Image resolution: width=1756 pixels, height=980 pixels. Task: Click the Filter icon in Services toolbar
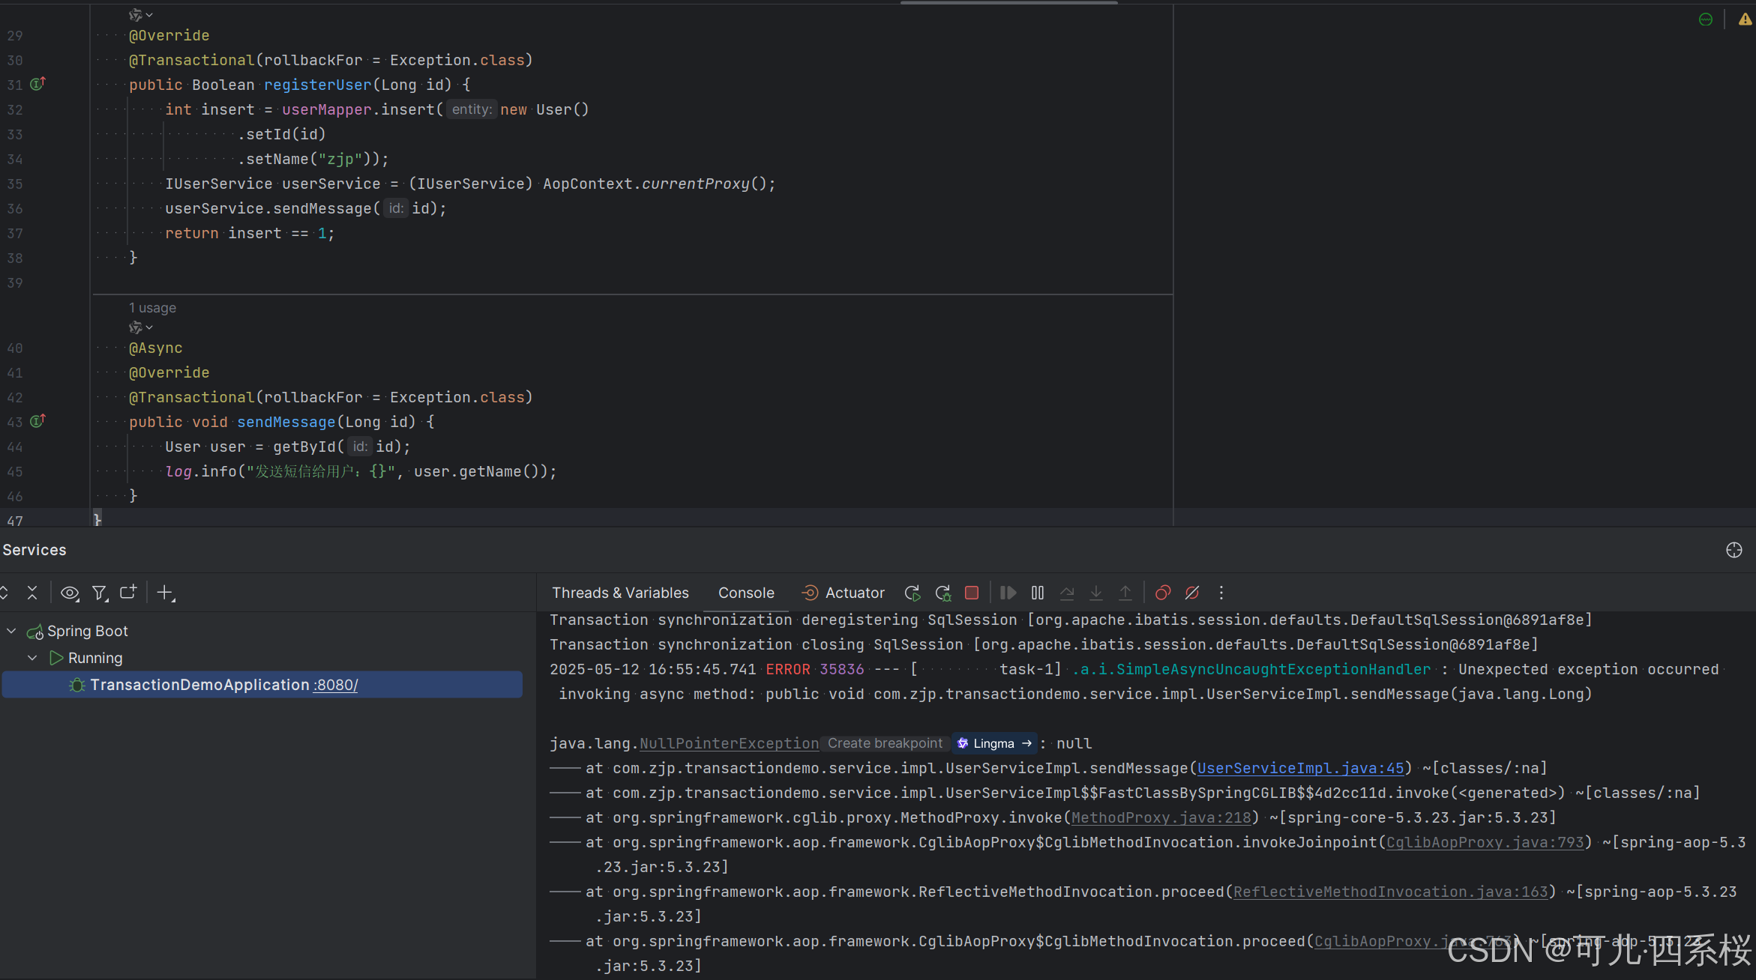pos(99,593)
